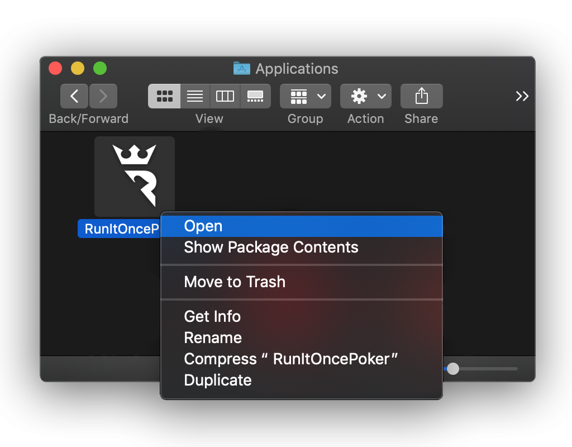This screenshot has height=447, width=572.
Task: Zoom the window with green button
Action: pyautogui.click(x=100, y=68)
